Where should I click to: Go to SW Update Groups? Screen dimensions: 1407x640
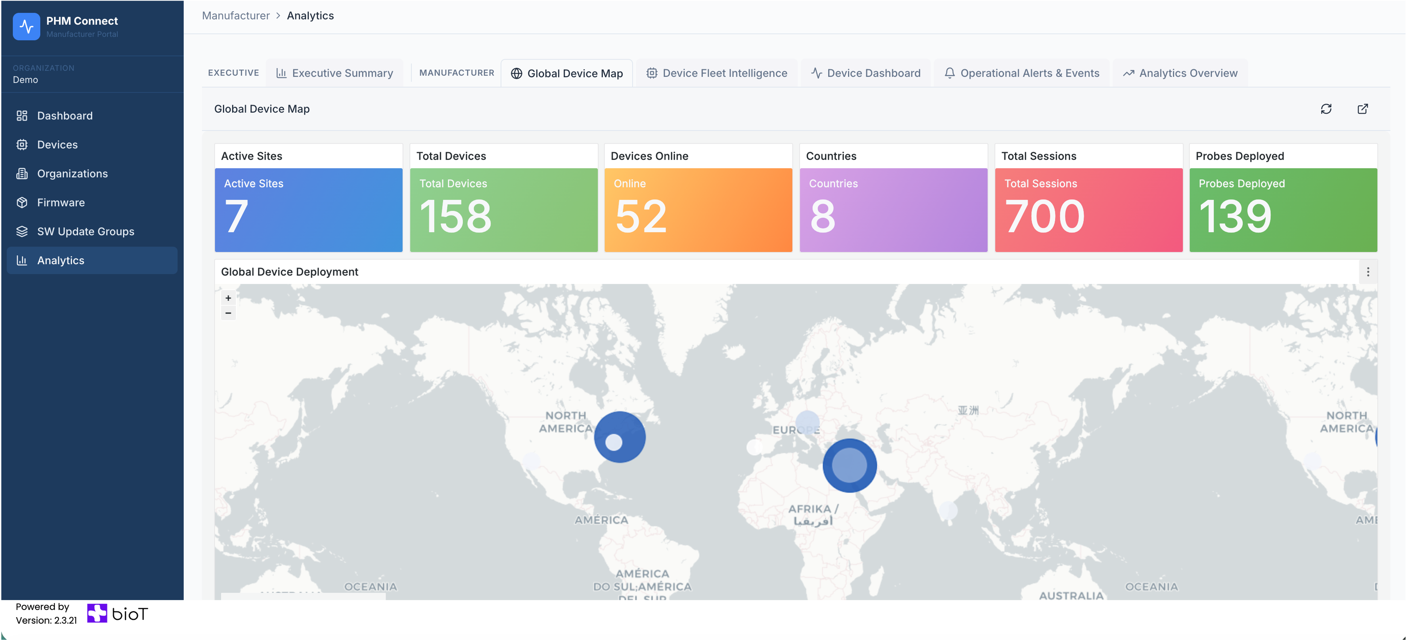85,231
